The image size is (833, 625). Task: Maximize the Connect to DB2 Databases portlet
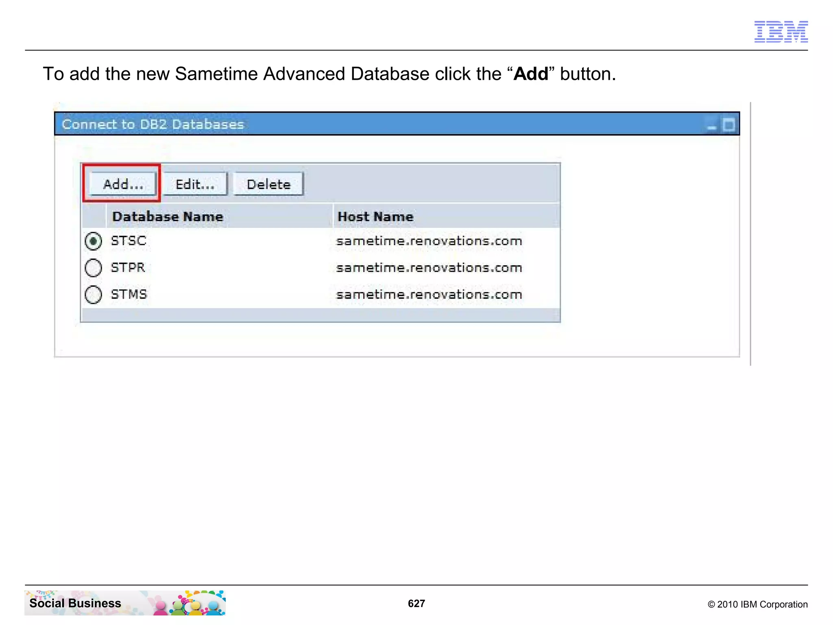pos(728,125)
